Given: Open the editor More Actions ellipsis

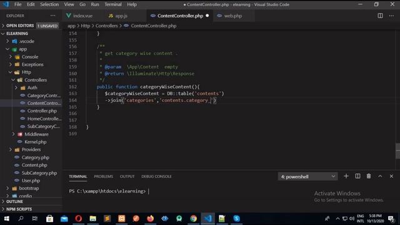Looking at the screenshot, I should click(x=391, y=16).
